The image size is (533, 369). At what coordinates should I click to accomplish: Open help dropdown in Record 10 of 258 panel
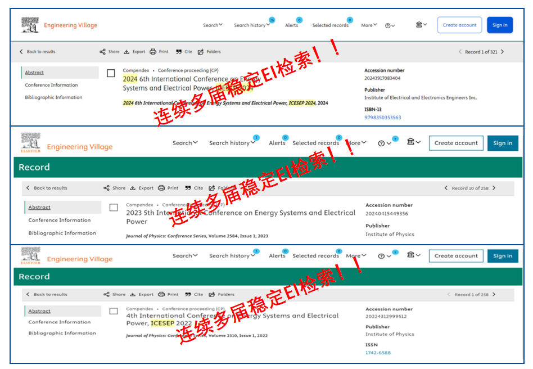[x=385, y=143]
